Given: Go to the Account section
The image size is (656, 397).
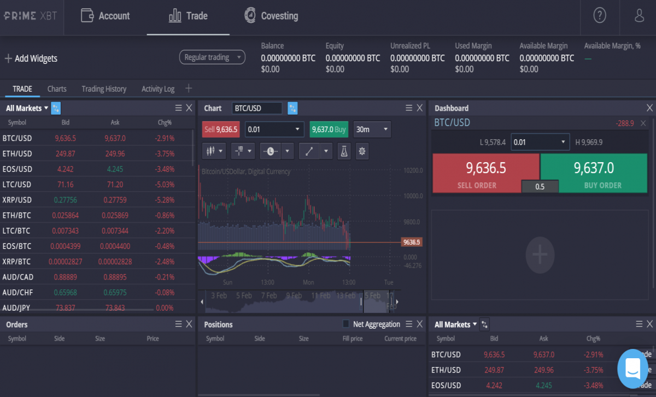Looking at the screenshot, I should 106,16.
